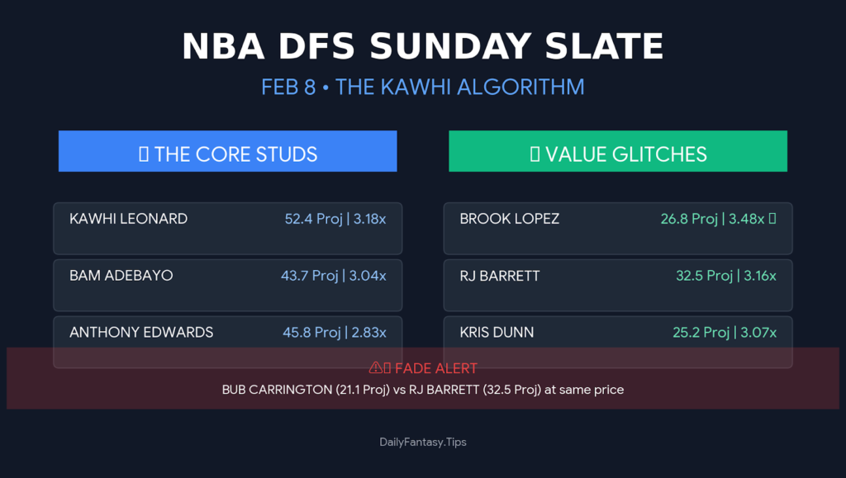Click the blue THE CORE STUDS banner text
The image size is (846, 478).
coord(236,154)
